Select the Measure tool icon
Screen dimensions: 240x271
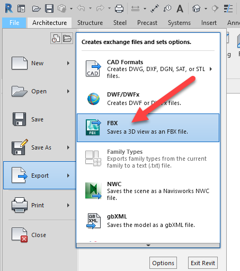[x=135, y=8]
